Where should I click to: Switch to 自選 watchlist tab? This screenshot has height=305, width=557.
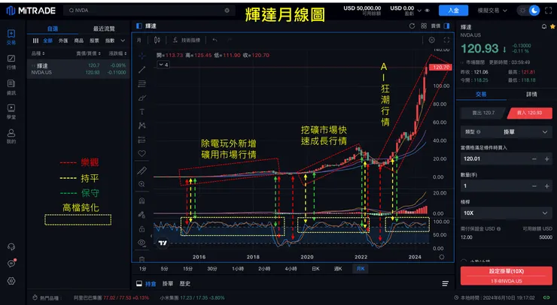point(53,29)
